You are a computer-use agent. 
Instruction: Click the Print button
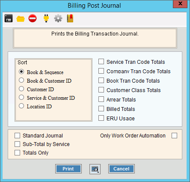[68, 169]
